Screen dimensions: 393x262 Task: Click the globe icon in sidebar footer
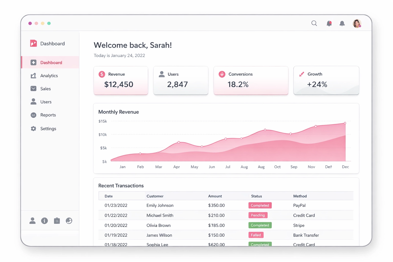(69, 221)
